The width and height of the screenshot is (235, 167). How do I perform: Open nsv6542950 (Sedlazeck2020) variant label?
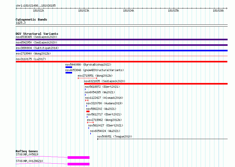tap(36, 42)
